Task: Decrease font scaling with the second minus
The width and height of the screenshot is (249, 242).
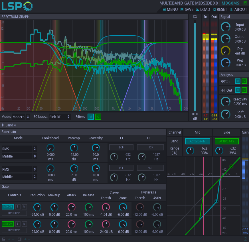Action: coord(29,239)
